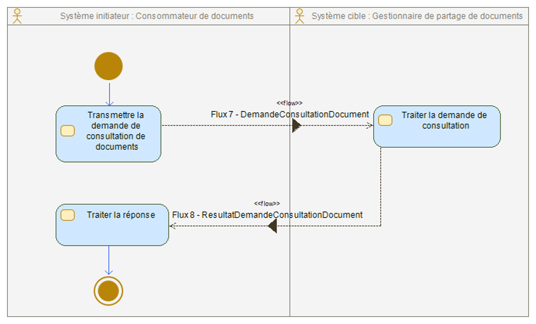Select the Flux 7 direction triangle marker
536x324 pixels.
[x=296, y=125]
